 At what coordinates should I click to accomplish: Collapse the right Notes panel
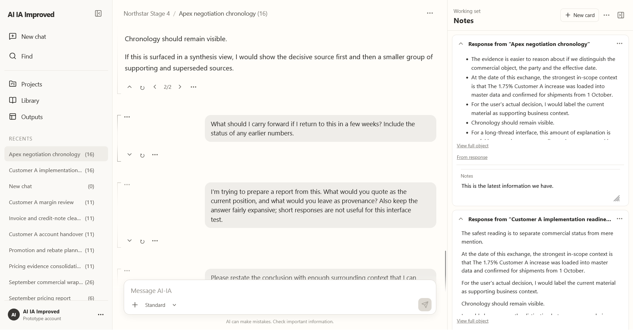coord(621,15)
